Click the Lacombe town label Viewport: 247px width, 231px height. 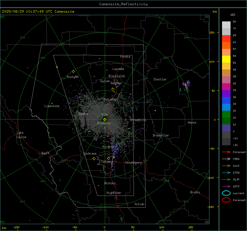click(x=118, y=69)
